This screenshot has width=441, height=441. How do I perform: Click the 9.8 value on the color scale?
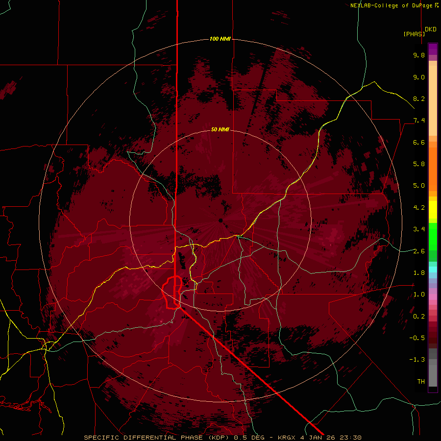click(x=419, y=55)
